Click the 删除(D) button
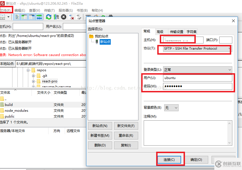The image size is (242, 170). [100, 145]
